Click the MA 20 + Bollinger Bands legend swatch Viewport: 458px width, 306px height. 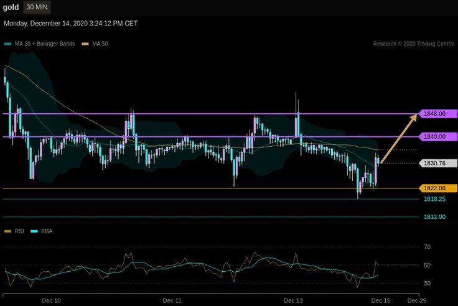(x=8, y=44)
